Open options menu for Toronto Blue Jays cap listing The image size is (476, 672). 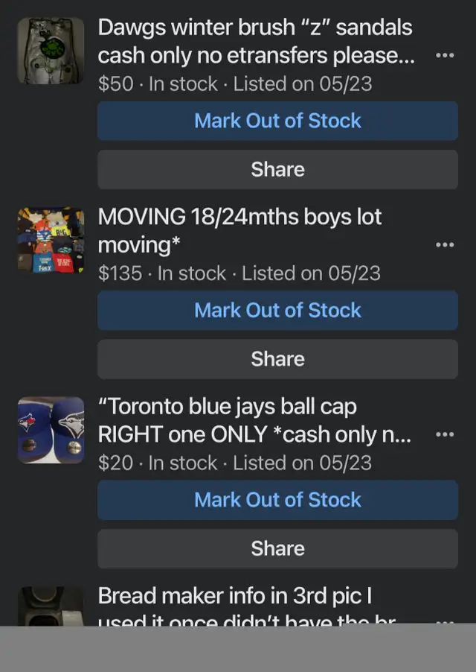pyautogui.click(x=444, y=434)
